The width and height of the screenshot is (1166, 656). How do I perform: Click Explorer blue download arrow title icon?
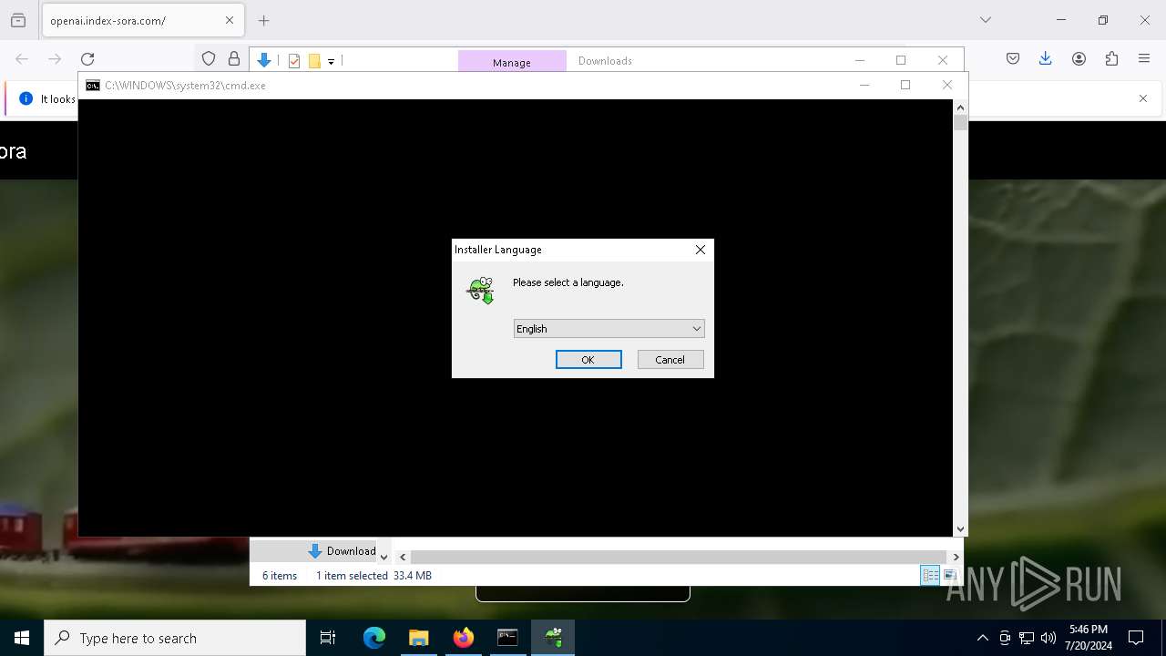point(264,60)
